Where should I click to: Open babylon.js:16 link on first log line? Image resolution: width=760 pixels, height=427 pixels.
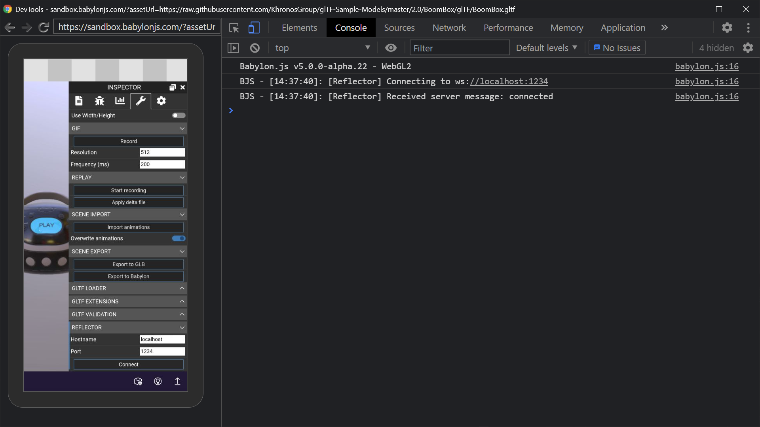pos(707,66)
